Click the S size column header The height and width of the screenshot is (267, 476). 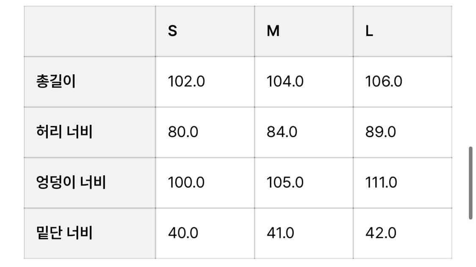pyautogui.click(x=173, y=31)
